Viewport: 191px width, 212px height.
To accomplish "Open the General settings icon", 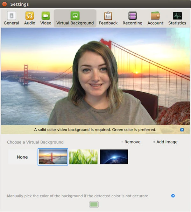I will click(11, 16).
